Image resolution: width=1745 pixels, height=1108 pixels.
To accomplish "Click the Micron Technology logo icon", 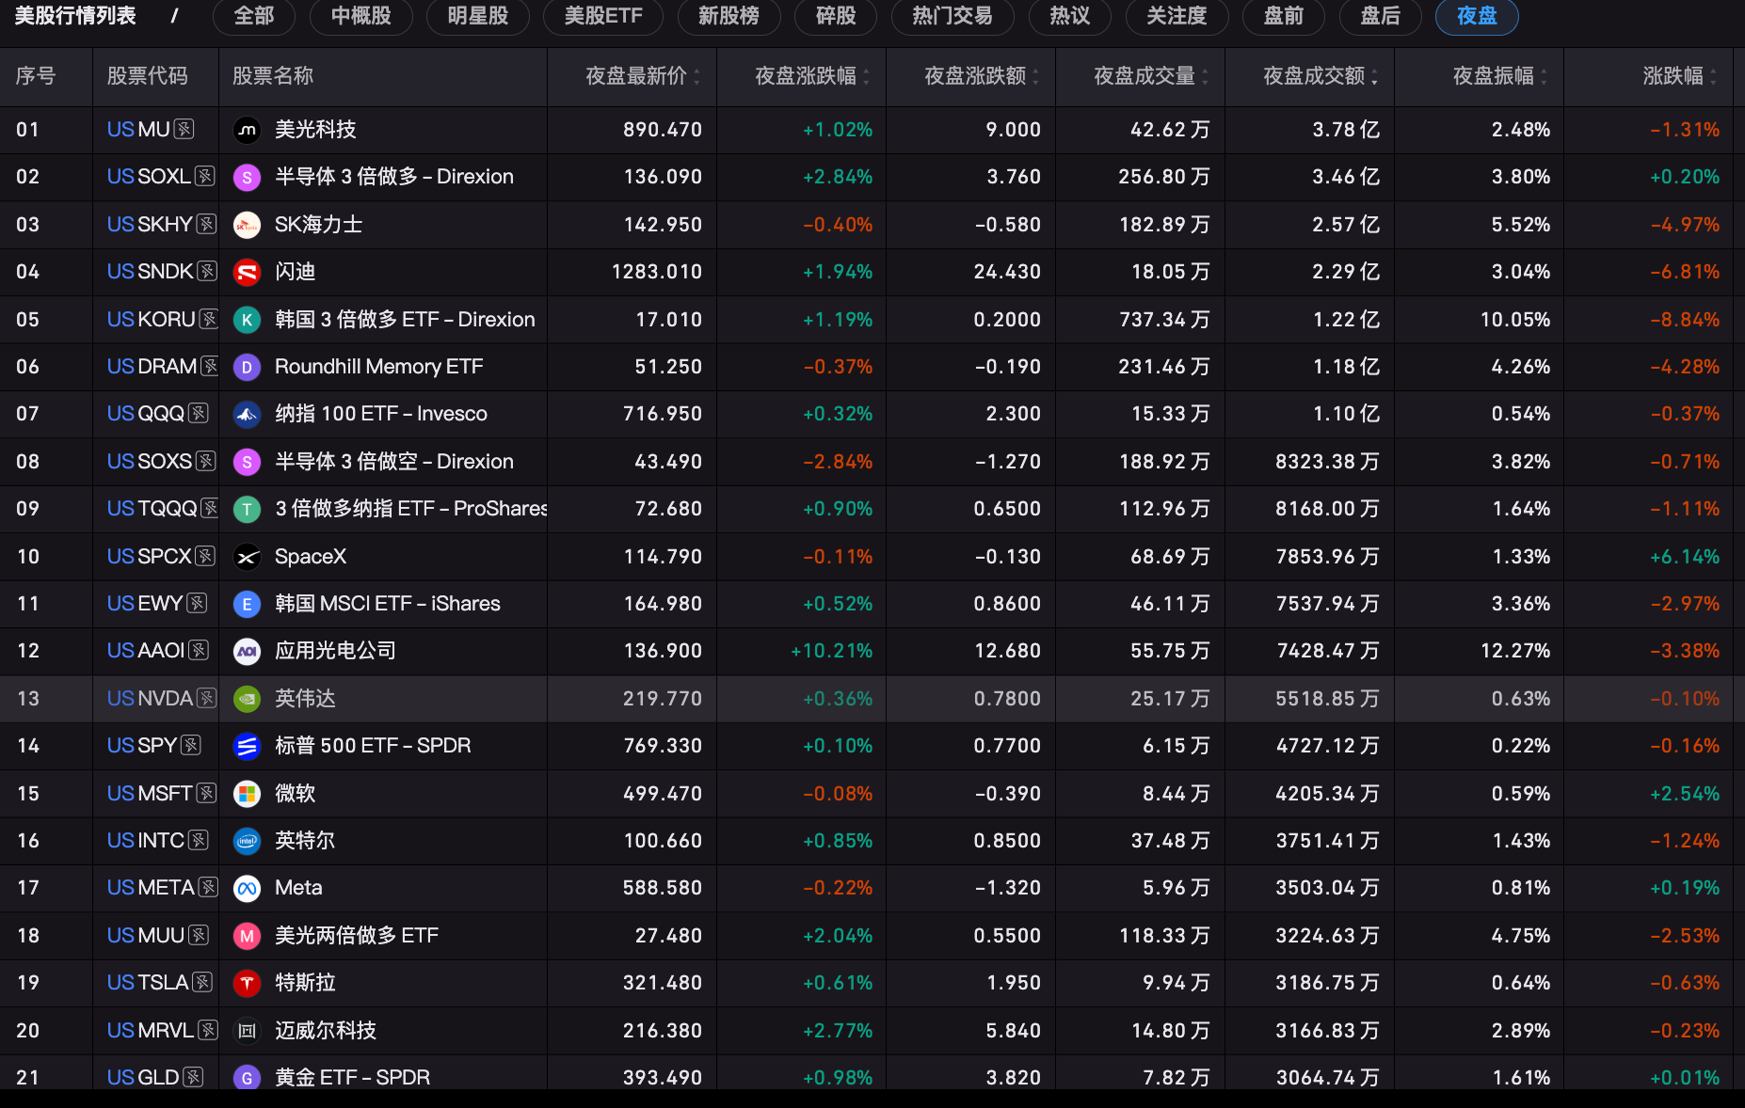I will pyautogui.click(x=247, y=130).
